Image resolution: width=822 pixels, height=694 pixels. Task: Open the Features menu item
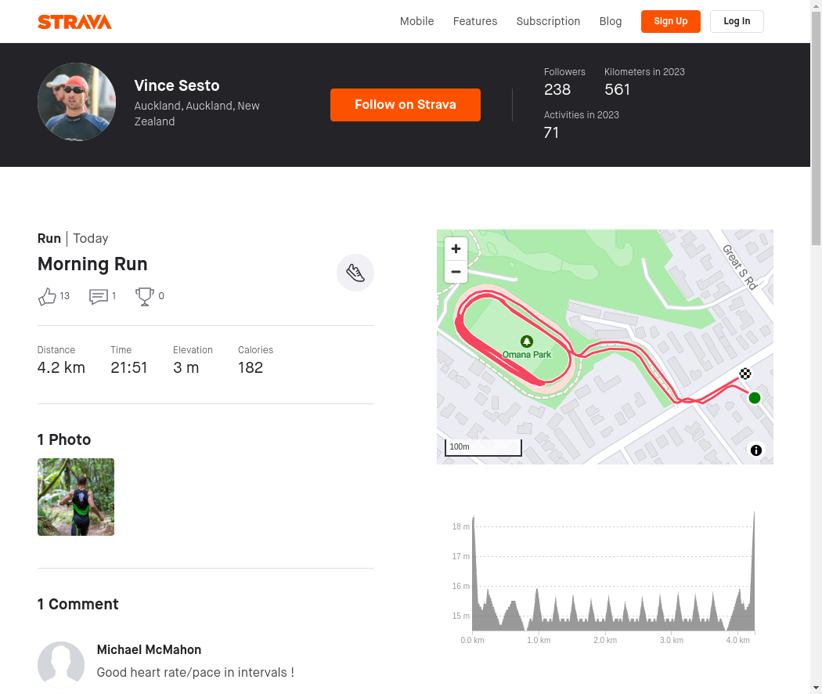tap(475, 21)
